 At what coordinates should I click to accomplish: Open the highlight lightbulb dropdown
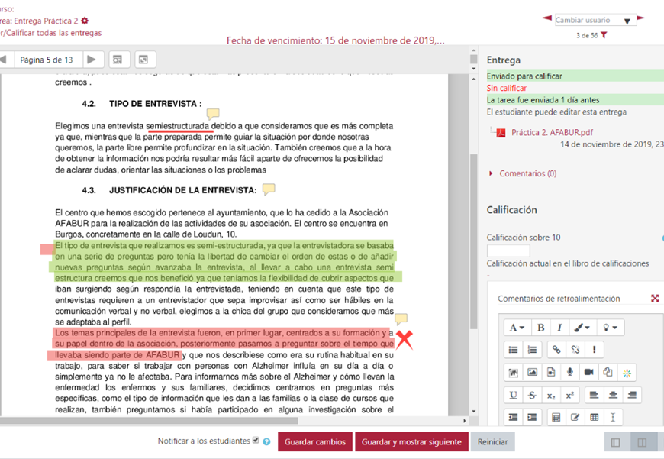[x=610, y=328]
